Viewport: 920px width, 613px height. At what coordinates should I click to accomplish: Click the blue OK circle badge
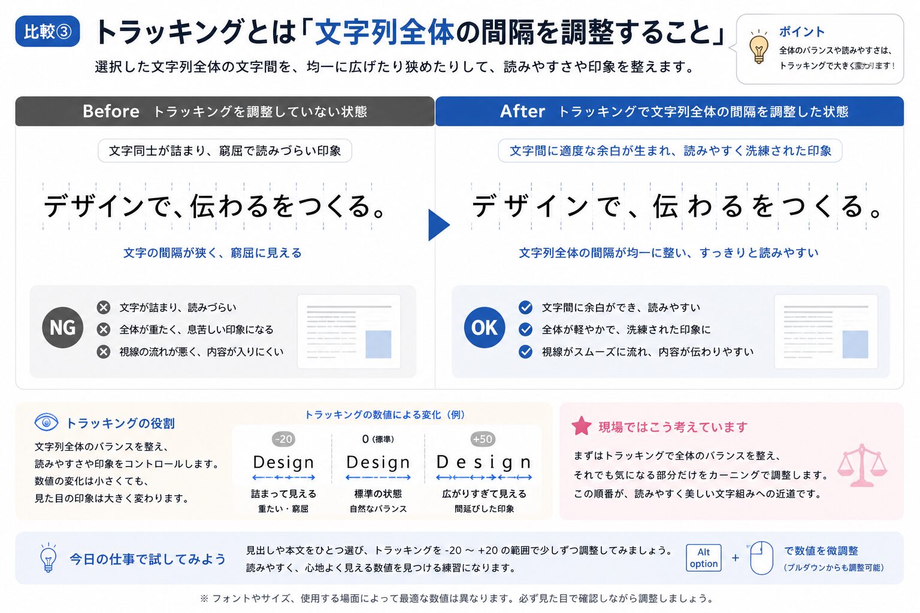[484, 327]
